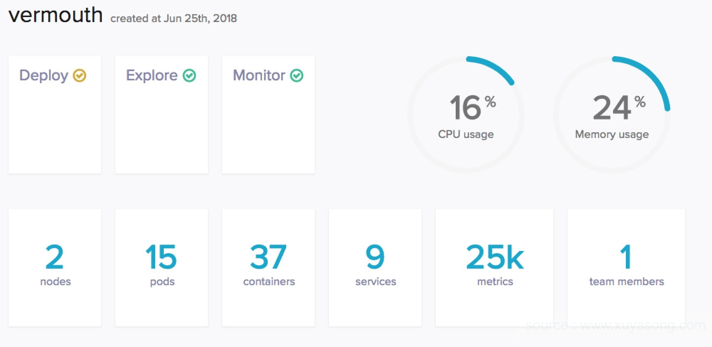Select the Monitor section label
The height and width of the screenshot is (347, 712).
(259, 75)
